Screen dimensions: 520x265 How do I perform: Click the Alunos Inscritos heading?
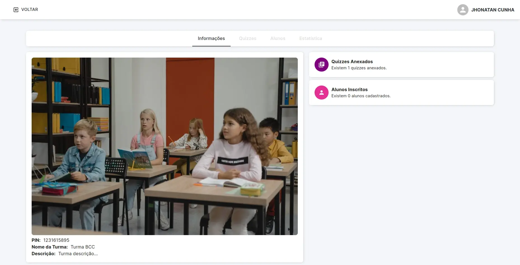pyautogui.click(x=350, y=89)
